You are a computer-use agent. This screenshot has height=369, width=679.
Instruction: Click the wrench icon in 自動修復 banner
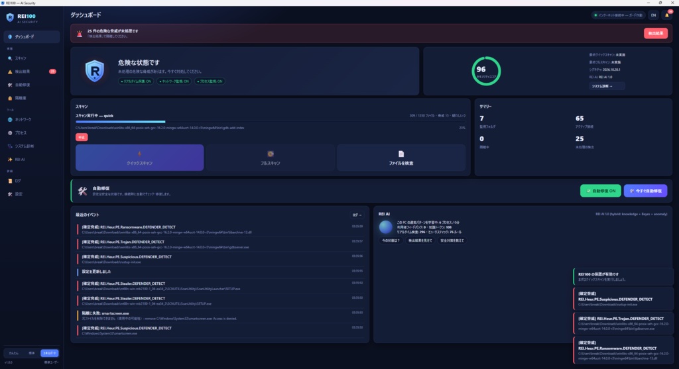point(82,191)
